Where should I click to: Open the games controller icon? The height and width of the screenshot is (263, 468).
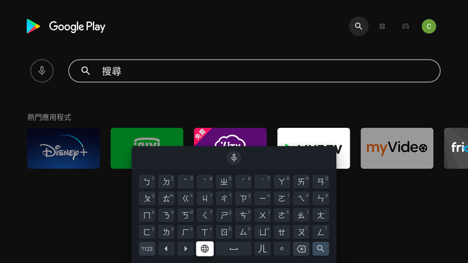[406, 26]
